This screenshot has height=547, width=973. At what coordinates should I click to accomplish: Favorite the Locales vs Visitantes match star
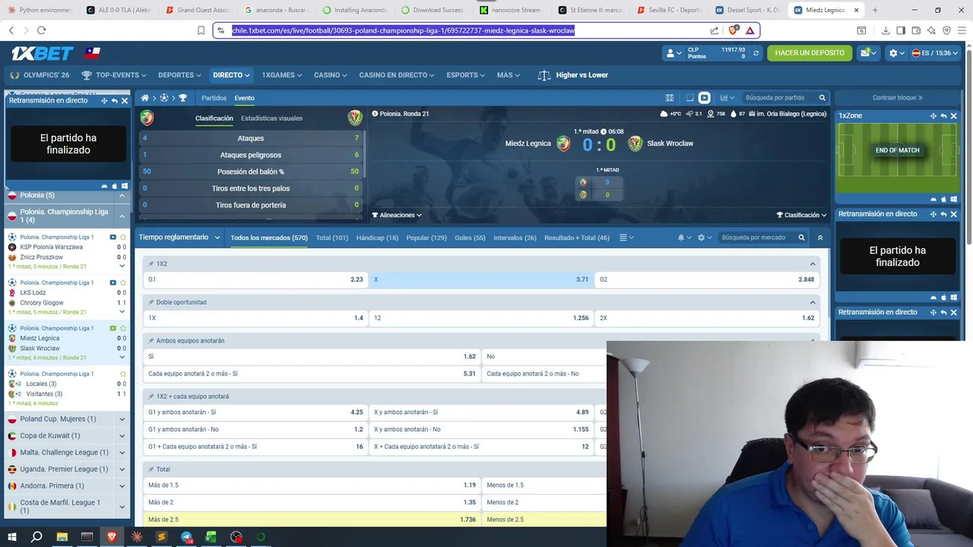[123, 374]
